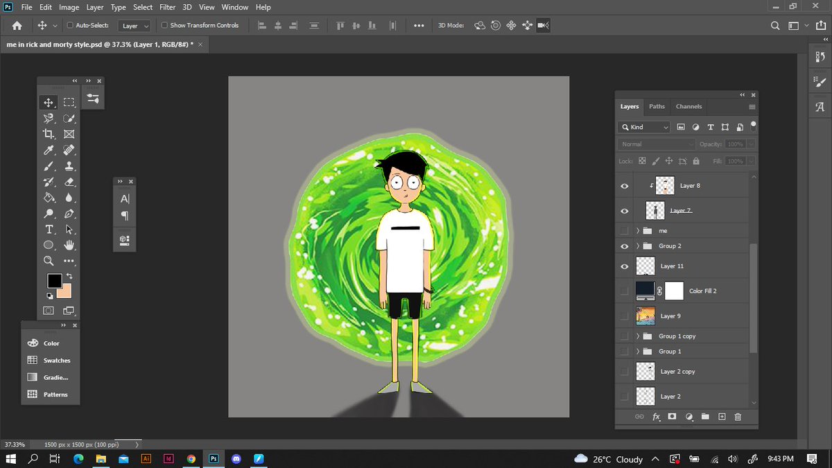Select the Zoom tool in toolbox

[x=49, y=261]
